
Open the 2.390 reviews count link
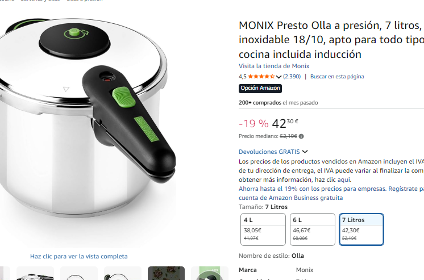click(x=292, y=77)
